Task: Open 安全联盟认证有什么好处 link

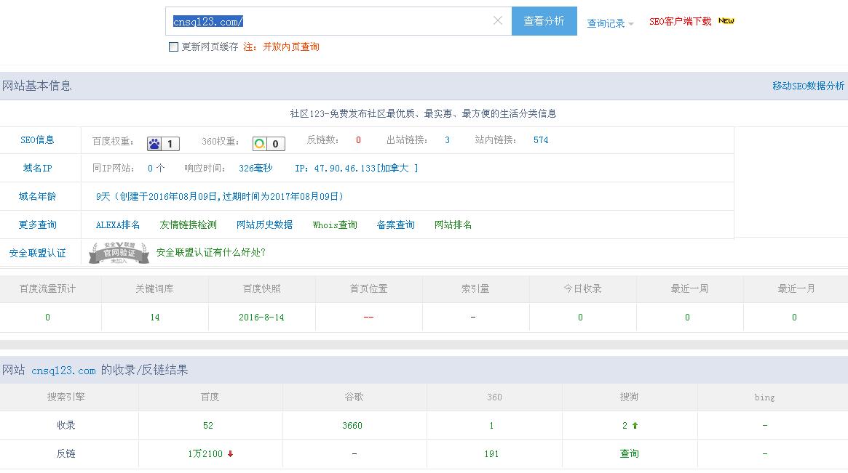Action: 211,253
